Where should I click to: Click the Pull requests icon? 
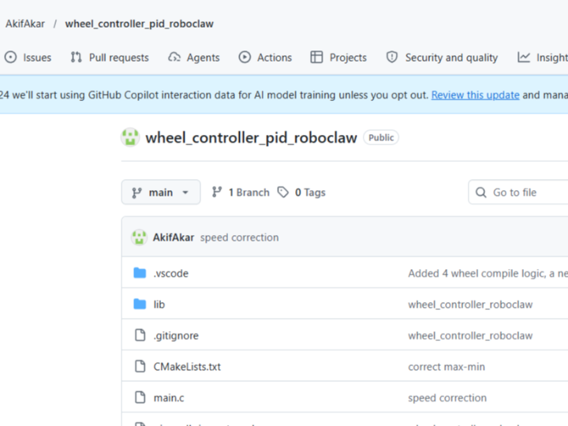(x=77, y=58)
